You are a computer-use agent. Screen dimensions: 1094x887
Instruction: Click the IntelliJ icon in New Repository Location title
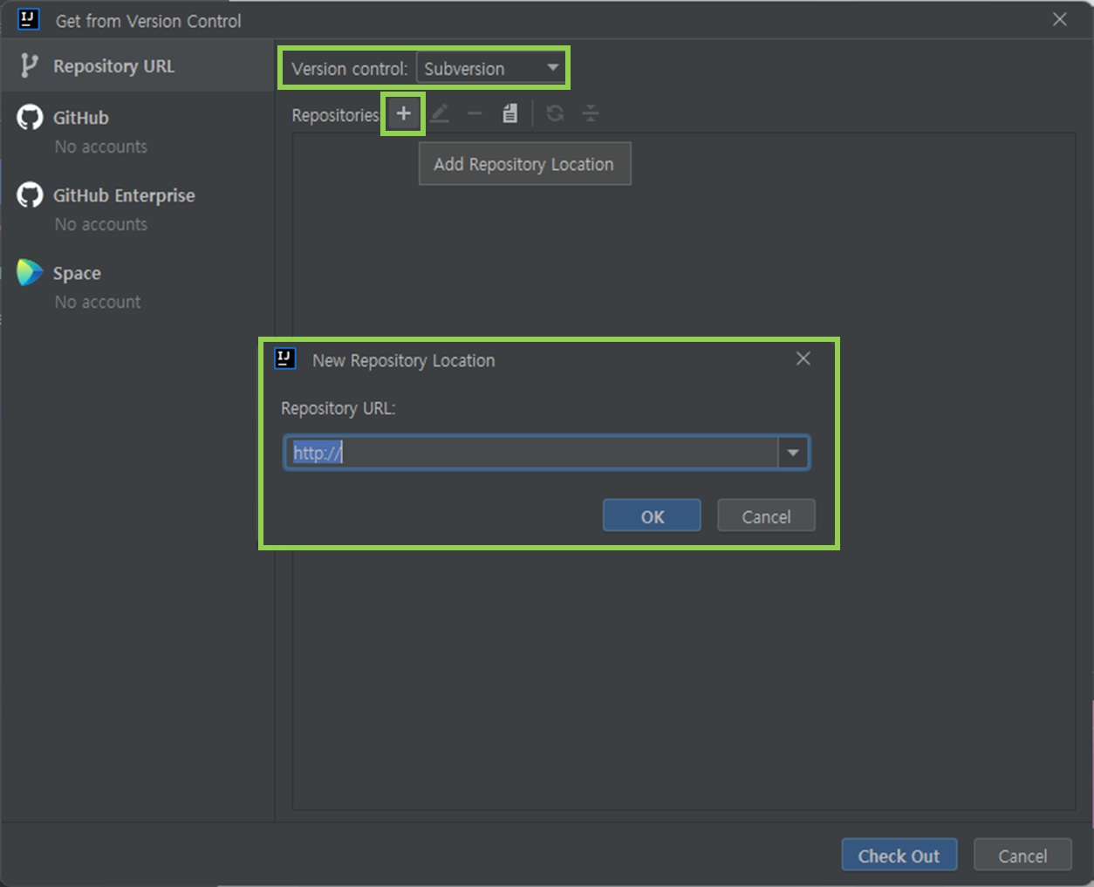pyautogui.click(x=284, y=358)
